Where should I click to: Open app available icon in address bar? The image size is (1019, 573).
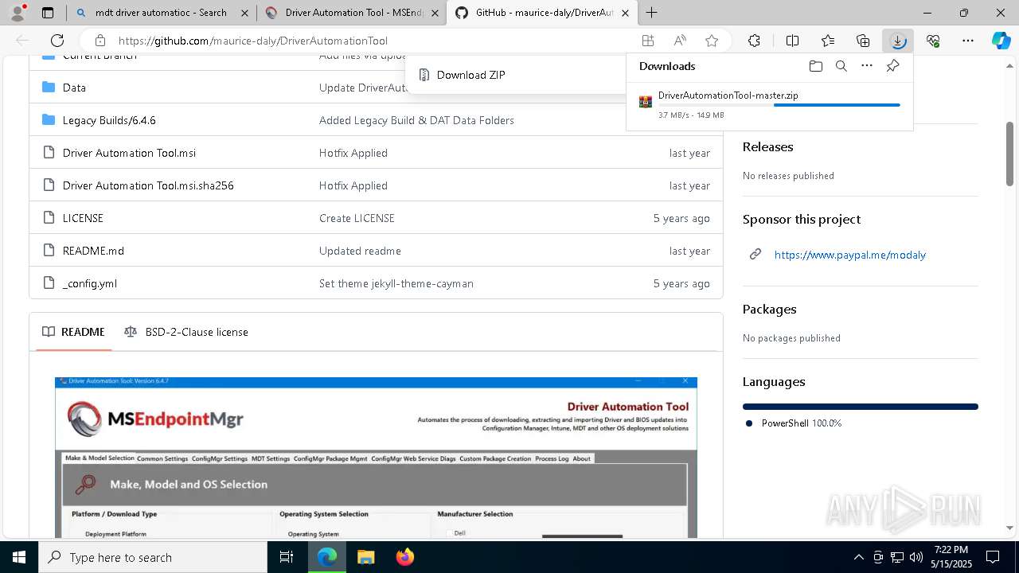coord(648,41)
